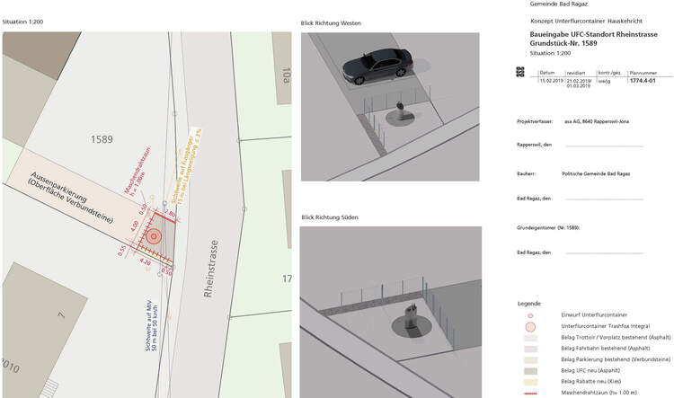
Task: Click the Trashfox Integral legend circle symbol
Action: [x=531, y=326]
